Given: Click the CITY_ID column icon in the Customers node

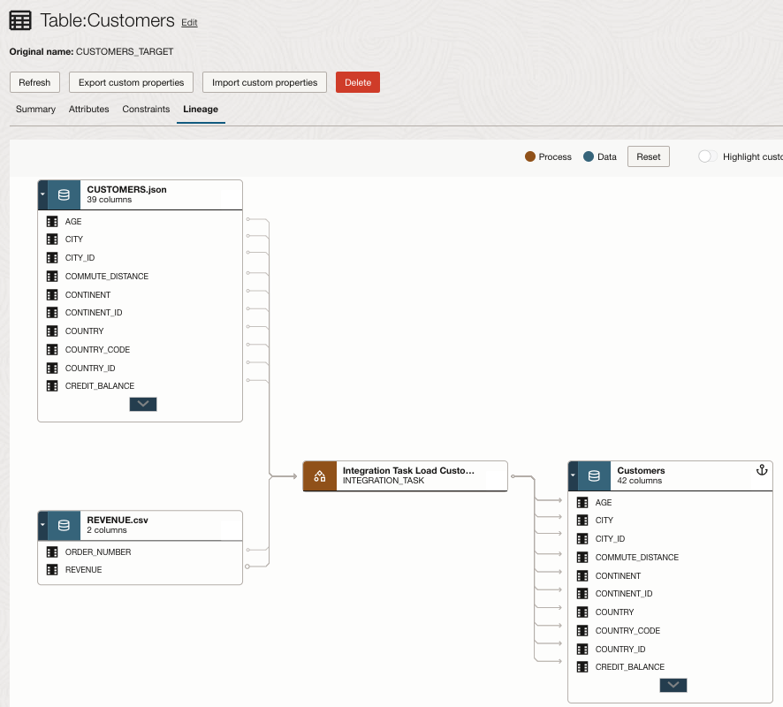Looking at the screenshot, I should tap(582, 539).
